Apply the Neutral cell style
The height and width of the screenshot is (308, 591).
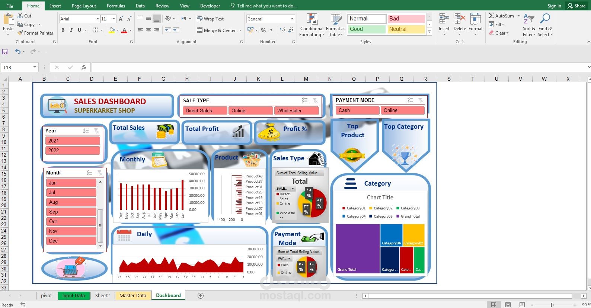pyautogui.click(x=406, y=29)
